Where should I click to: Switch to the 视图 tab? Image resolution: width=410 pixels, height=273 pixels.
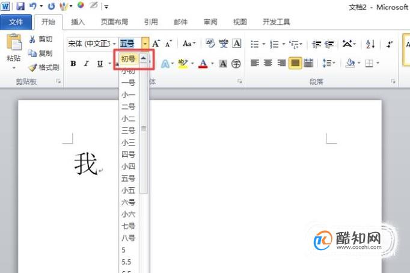coord(240,22)
